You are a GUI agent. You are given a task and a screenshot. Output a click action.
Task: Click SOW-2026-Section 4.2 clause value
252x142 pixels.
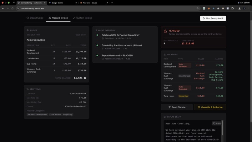[75, 106]
